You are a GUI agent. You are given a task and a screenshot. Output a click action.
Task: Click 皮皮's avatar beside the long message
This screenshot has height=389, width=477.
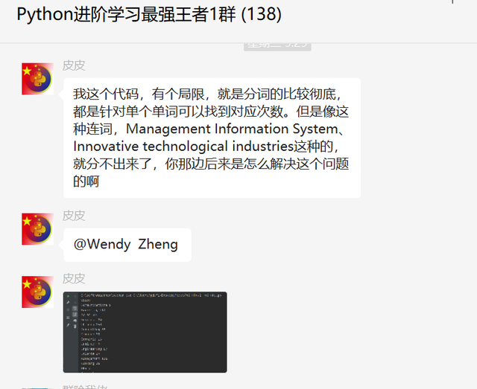click(x=38, y=79)
